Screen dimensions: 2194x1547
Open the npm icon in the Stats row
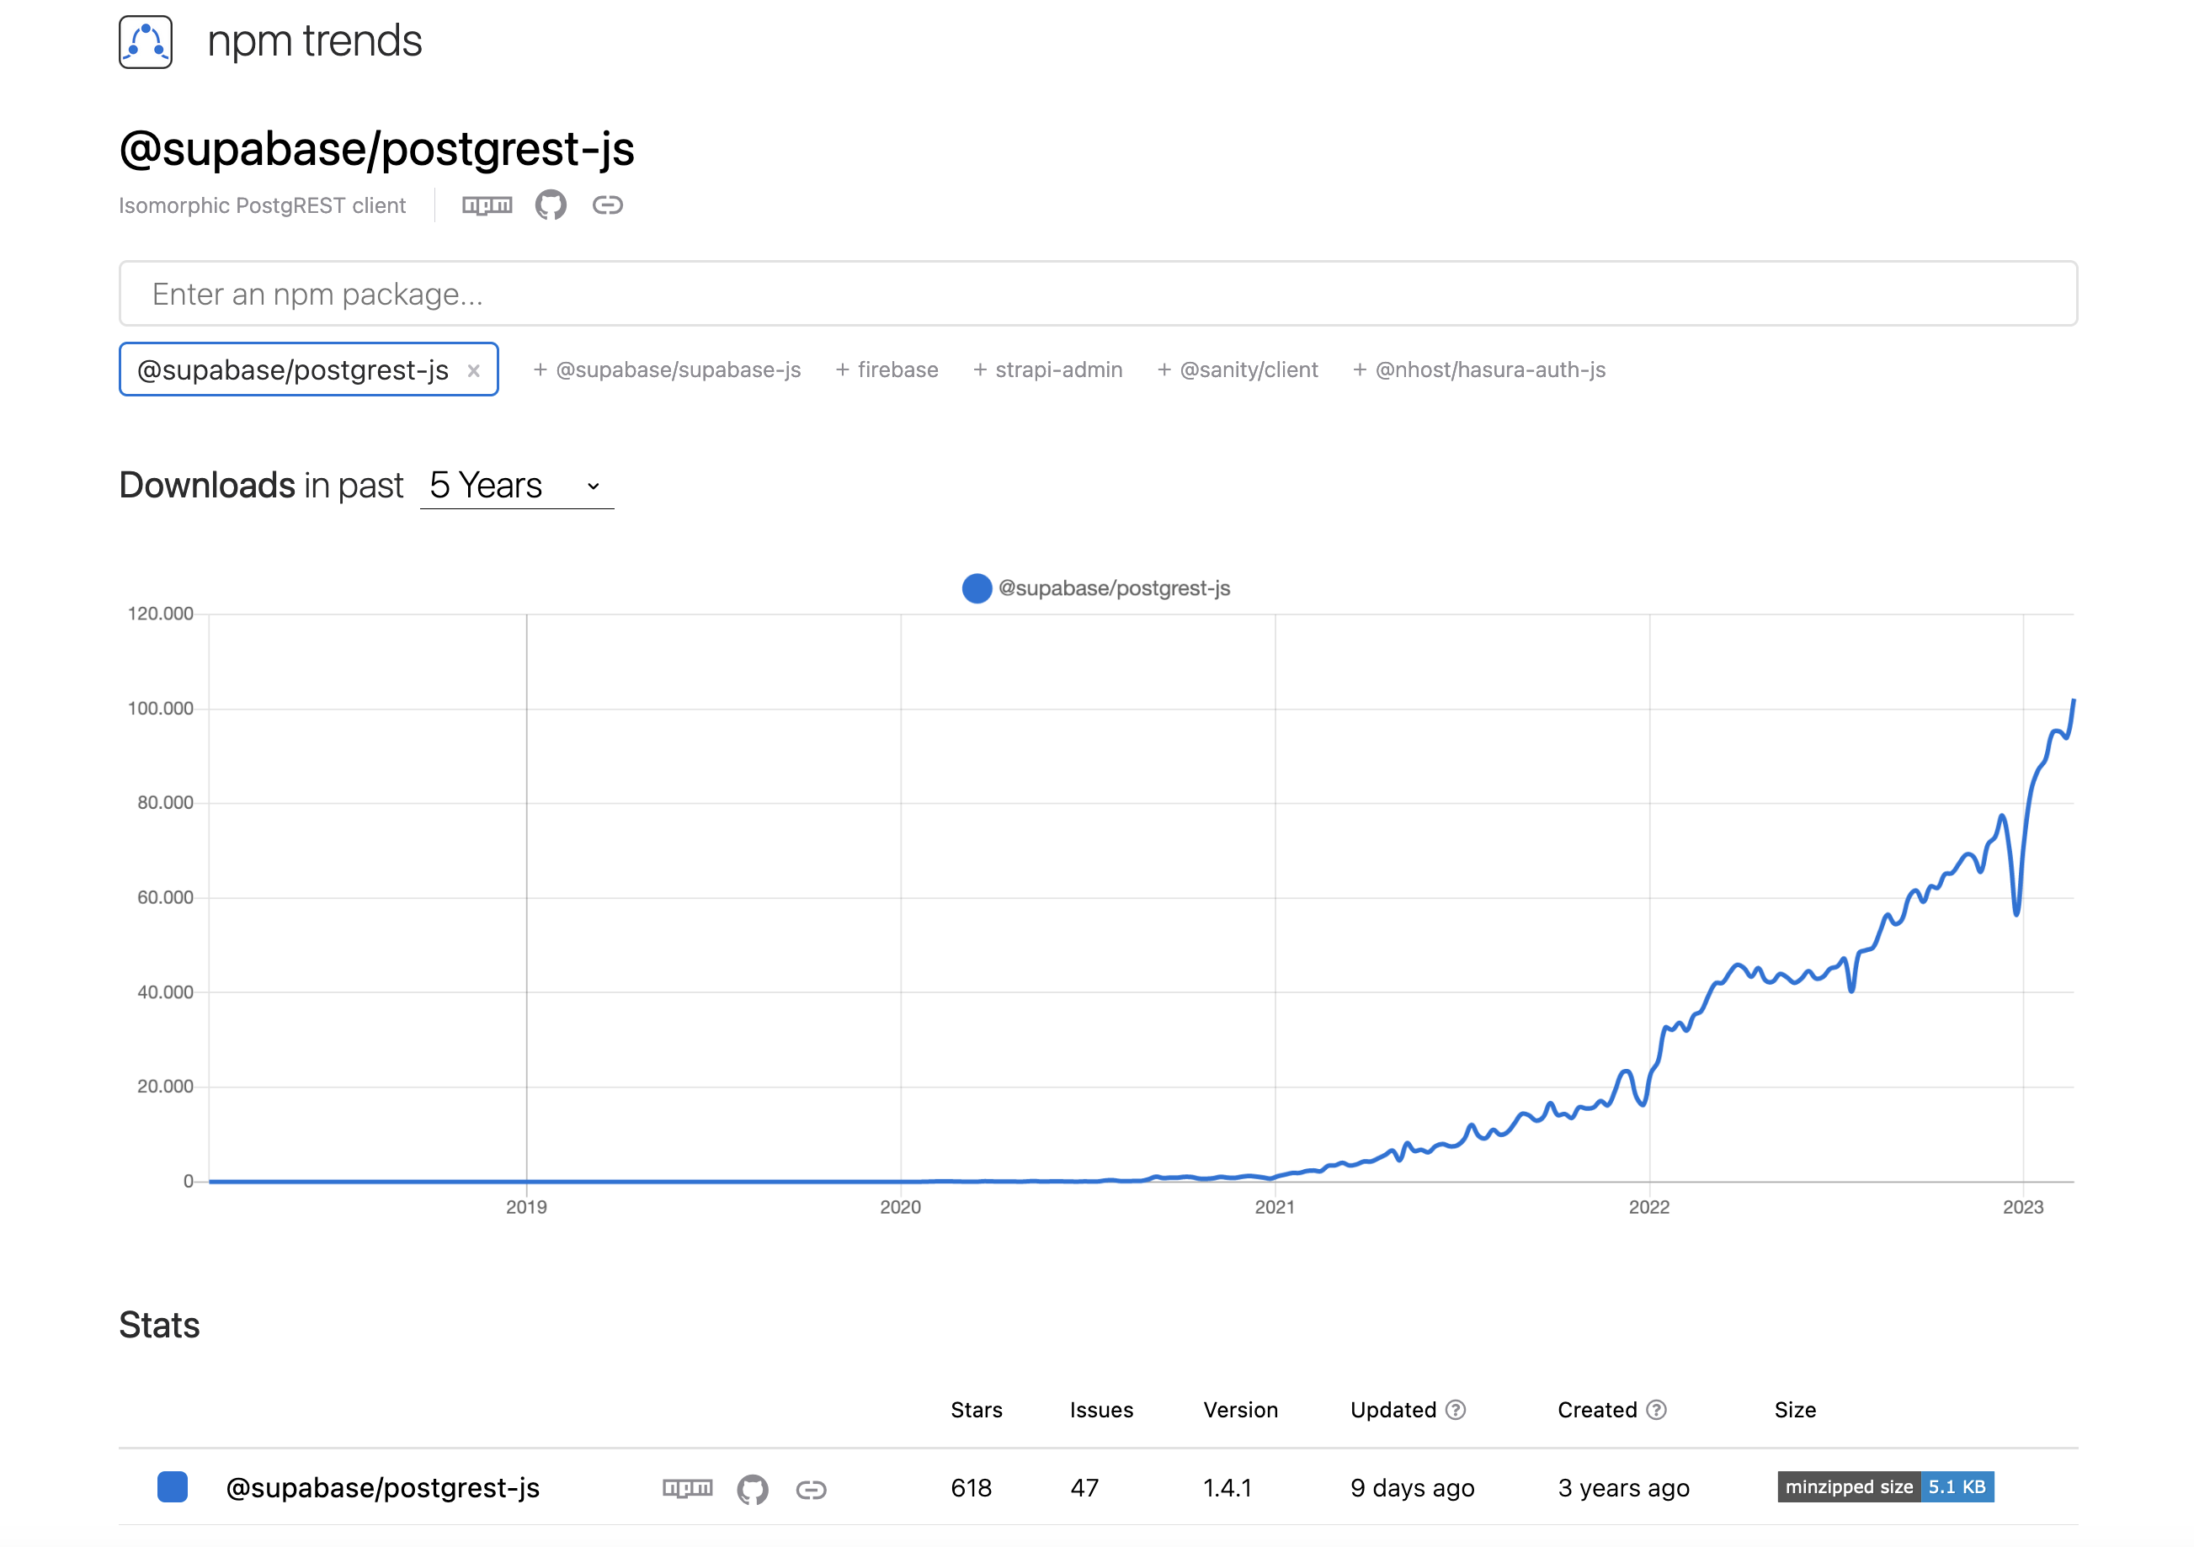(x=688, y=1488)
